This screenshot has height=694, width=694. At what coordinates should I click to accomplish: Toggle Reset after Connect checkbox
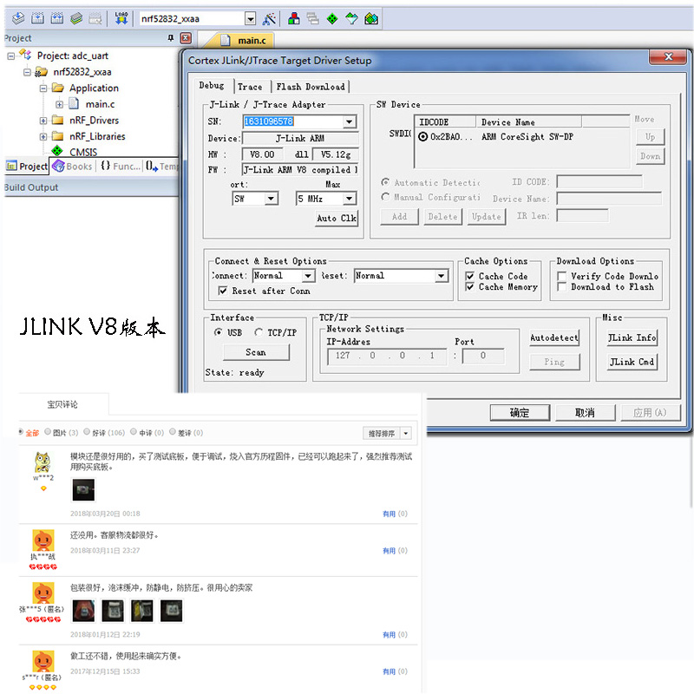pyautogui.click(x=223, y=291)
